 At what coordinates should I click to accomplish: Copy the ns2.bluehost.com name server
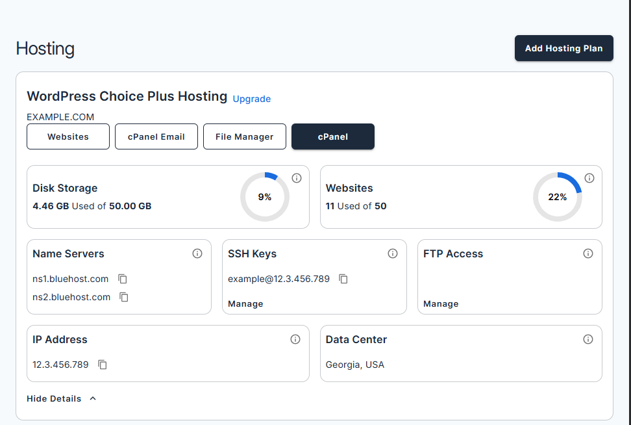point(123,297)
